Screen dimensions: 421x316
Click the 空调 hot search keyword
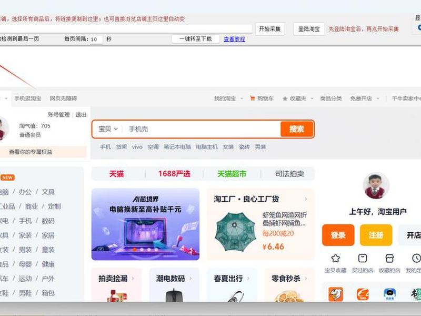pyautogui.click(x=153, y=147)
